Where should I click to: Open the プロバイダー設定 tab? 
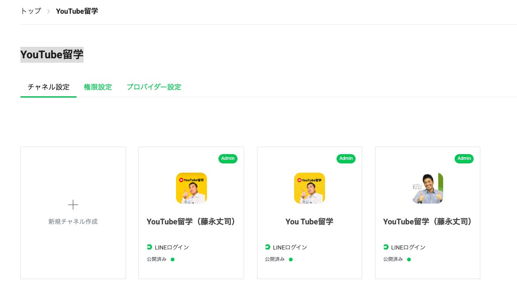(x=153, y=87)
